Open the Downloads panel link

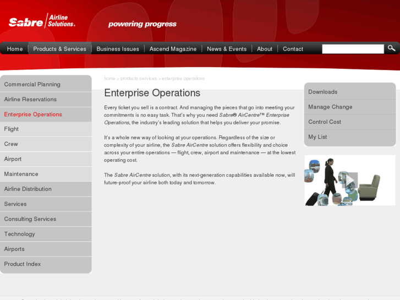350,92
